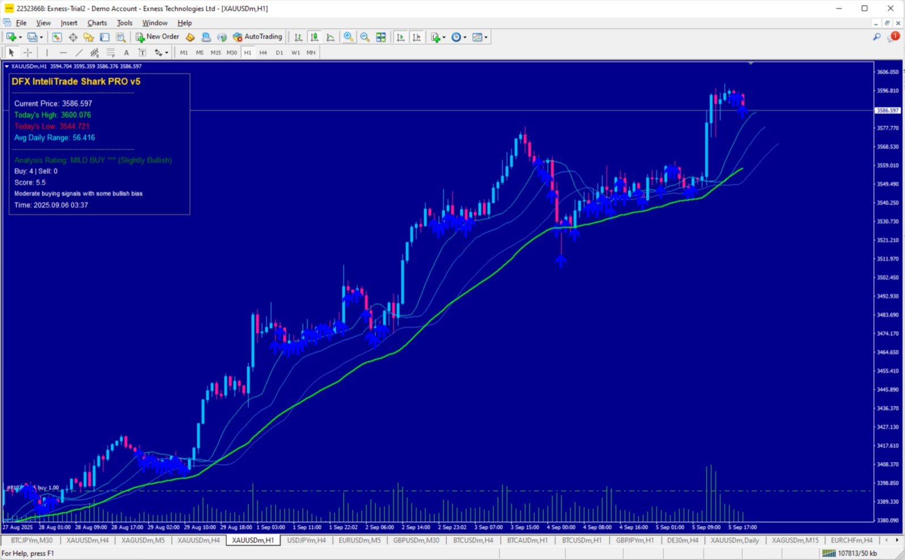The width and height of the screenshot is (905, 560).
Task: Open the tile windows icon
Action: [381, 37]
